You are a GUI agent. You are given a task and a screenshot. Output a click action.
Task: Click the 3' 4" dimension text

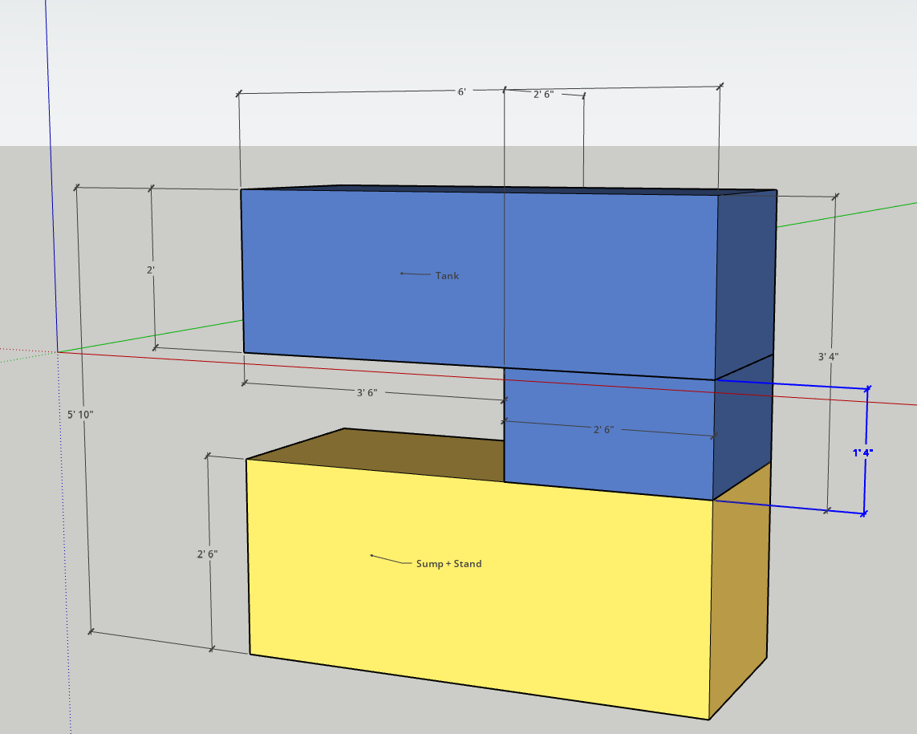coord(828,356)
